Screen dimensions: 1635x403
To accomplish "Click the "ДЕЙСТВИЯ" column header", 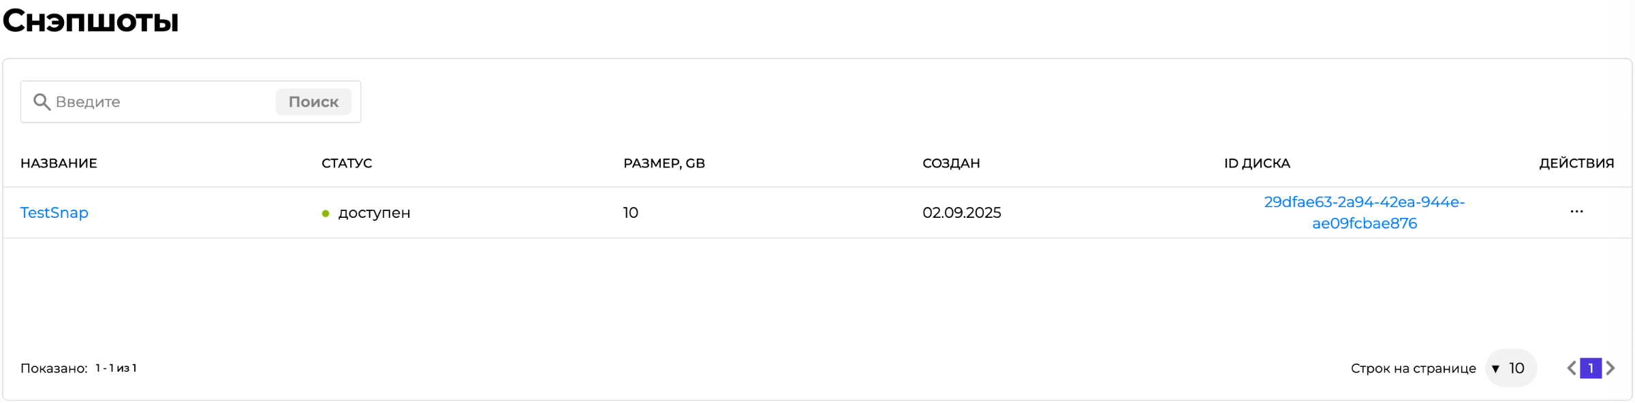I will (x=1576, y=163).
